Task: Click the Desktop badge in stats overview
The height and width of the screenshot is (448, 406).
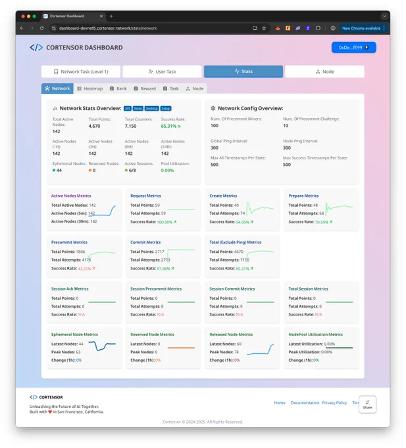Action: point(151,108)
